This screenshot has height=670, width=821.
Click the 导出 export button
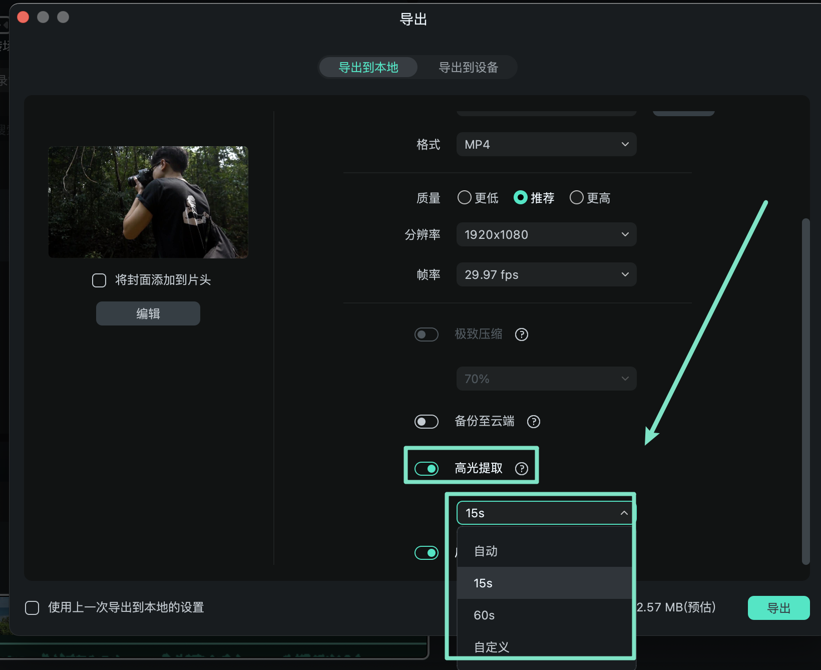[x=778, y=607]
